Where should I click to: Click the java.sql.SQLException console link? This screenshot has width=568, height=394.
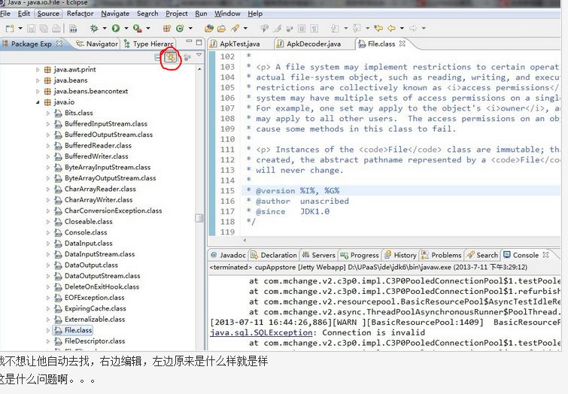pyautogui.click(x=251, y=332)
